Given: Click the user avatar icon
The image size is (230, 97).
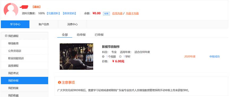Looking at the screenshot, I should coord(11,10).
